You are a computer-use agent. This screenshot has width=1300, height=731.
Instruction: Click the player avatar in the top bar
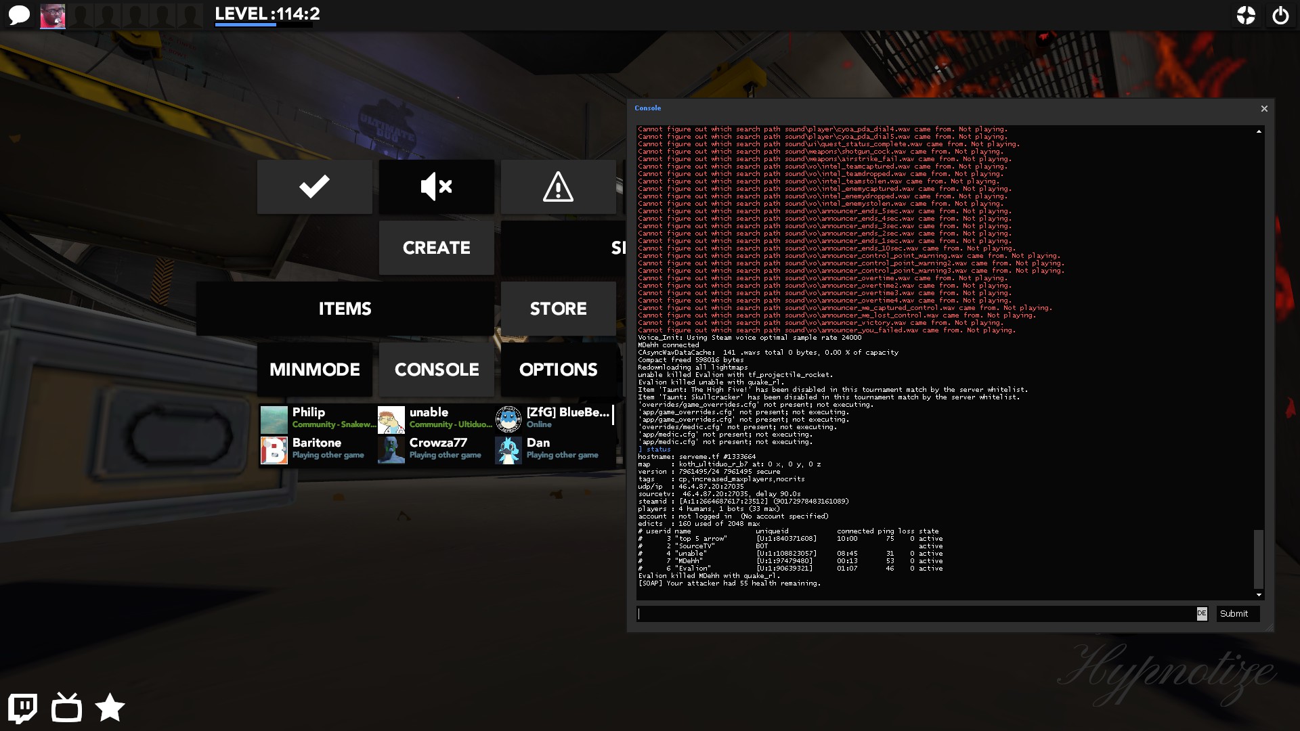[x=53, y=16]
